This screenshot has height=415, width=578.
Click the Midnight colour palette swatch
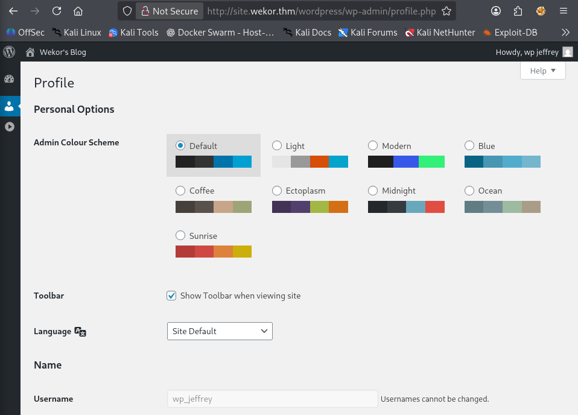tap(406, 207)
